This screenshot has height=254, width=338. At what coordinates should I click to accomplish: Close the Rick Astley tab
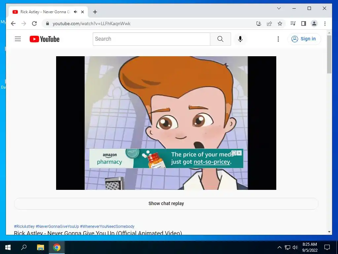82,12
